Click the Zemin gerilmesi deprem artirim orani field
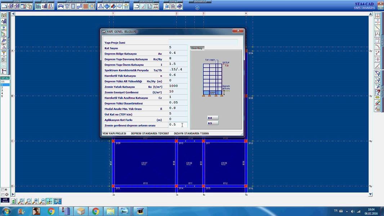Image resolution: width=384 pixels, height=216 pixels. point(178,125)
